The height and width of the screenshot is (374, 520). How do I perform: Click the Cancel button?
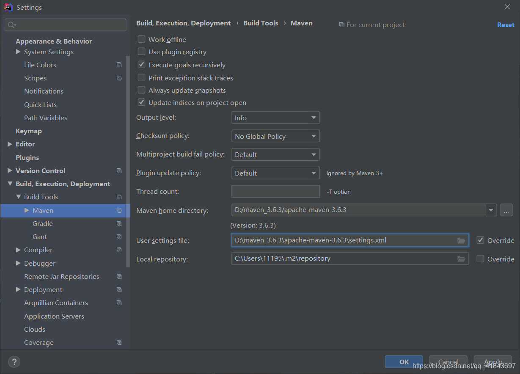tap(448, 362)
